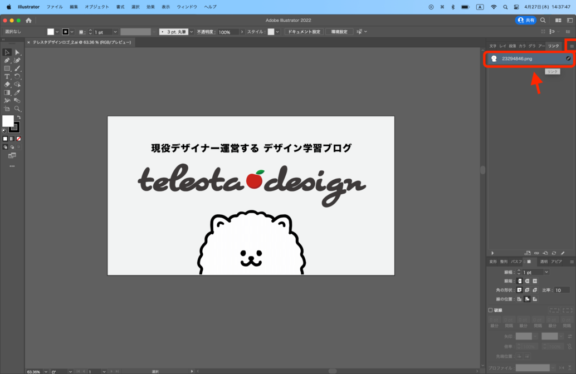Image resolution: width=576 pixels, height=374 pixels.
Task: Select the Pen tool
Action: (x=7, y=61)
